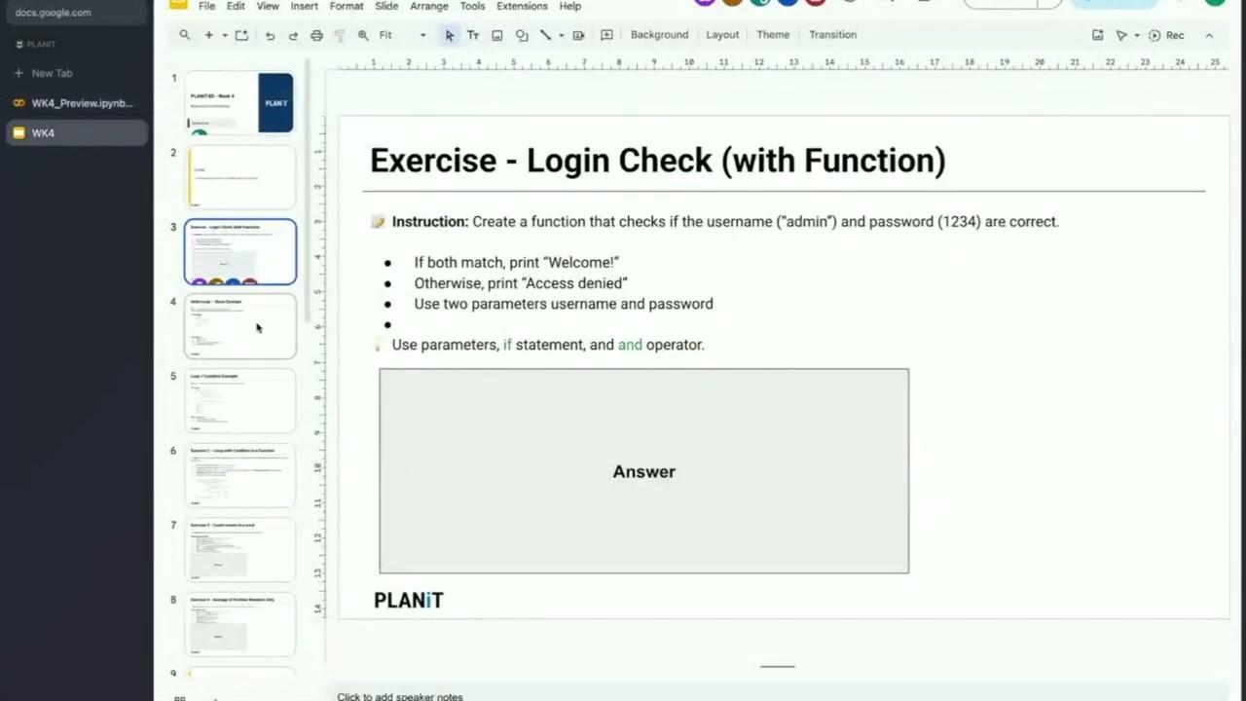Screen dimensions: 1246x701
Task: Open the new slide layout dropdown arrow
Action: click(224, 35)
